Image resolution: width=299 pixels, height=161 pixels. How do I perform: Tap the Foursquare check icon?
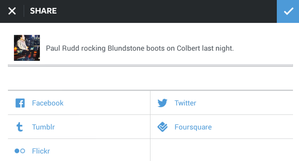click(x=162, y=127)
